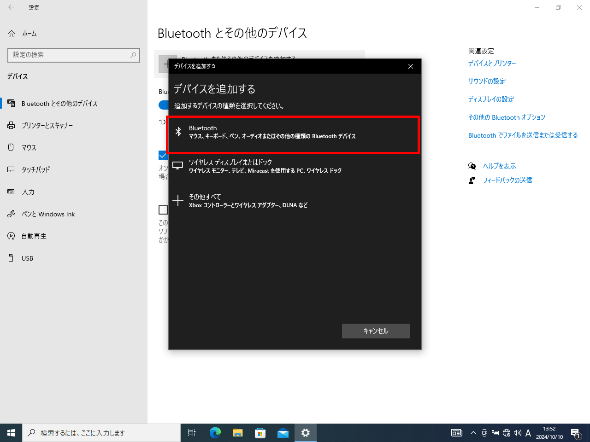This screenshot has width=590, height=442.
Task: Click フィードバックの送信 link
Action: (507, 180)
